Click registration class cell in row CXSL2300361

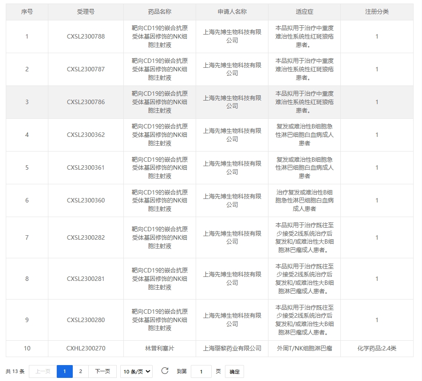pyautogui.click(x=377, y=167)
